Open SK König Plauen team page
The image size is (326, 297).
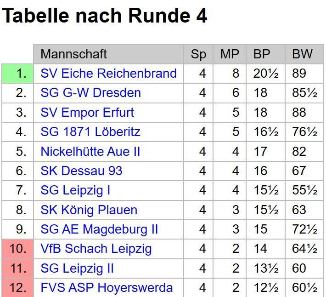(89, 210)
